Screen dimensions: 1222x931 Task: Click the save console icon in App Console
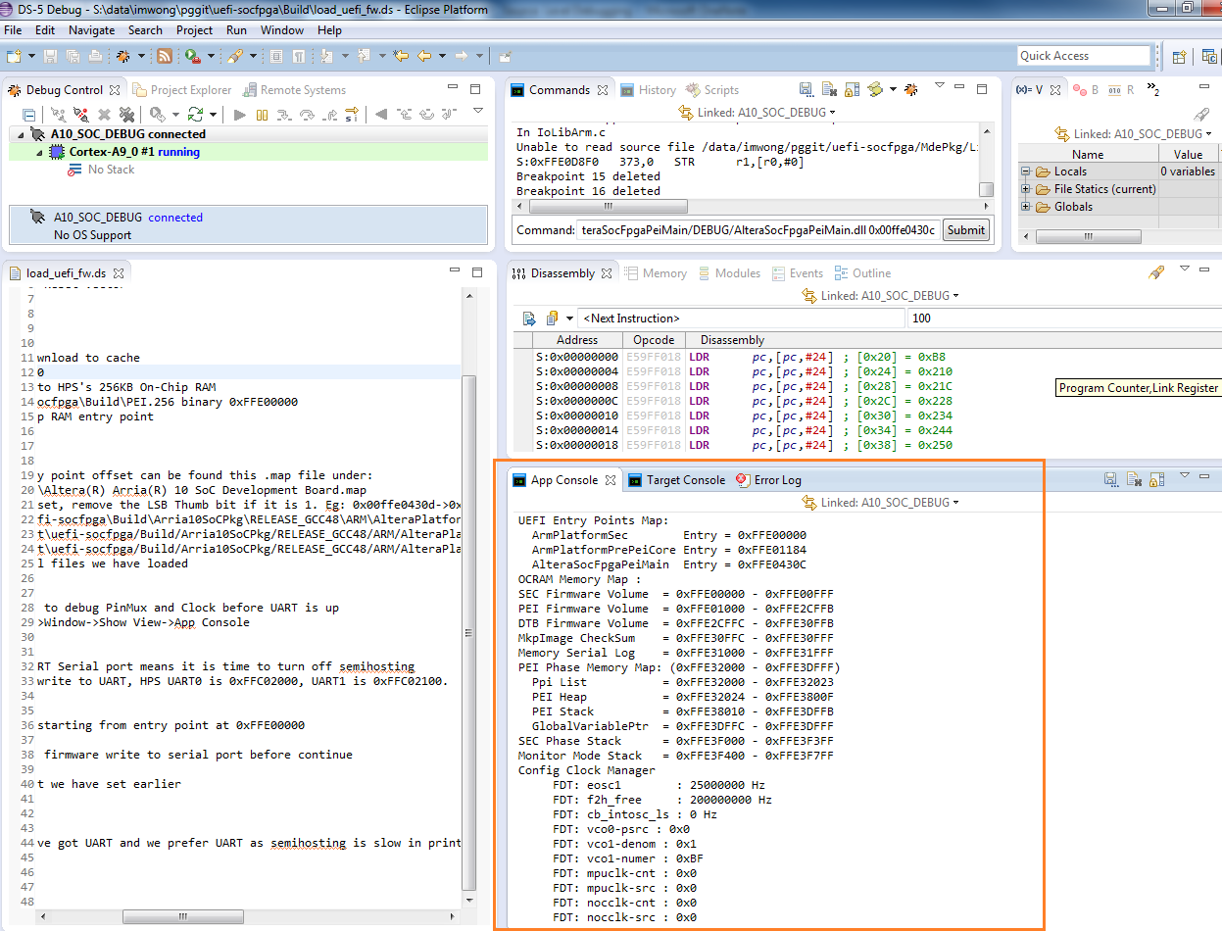[1109, 479]
